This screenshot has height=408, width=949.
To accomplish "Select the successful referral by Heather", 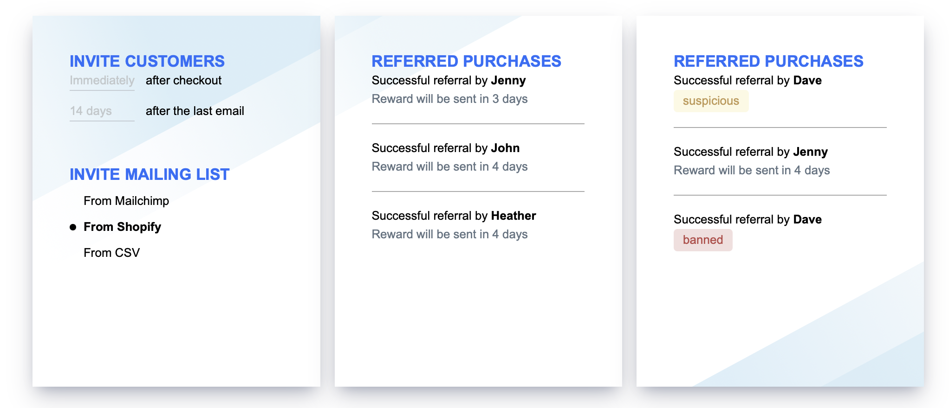I will (478, 225).
